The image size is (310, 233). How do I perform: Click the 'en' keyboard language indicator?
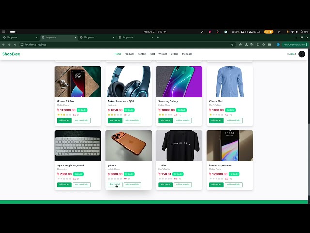coord(279,32)
